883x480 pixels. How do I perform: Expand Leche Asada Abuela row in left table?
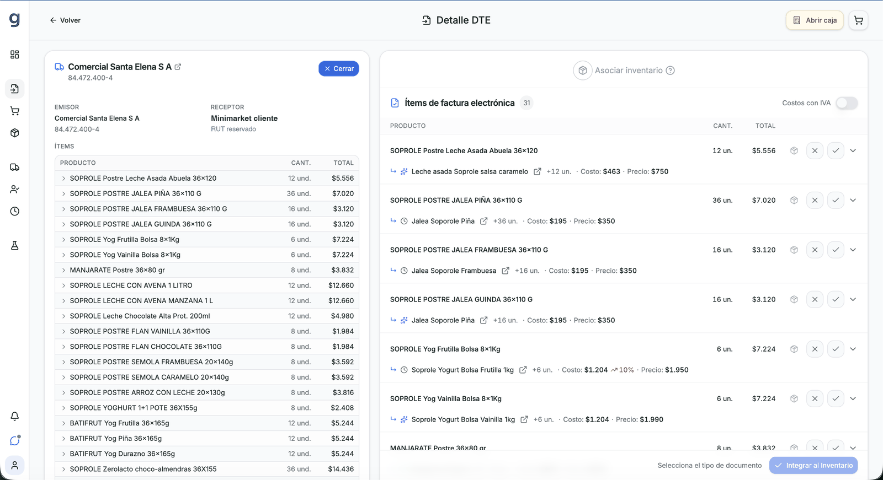[x=64, y=179]
